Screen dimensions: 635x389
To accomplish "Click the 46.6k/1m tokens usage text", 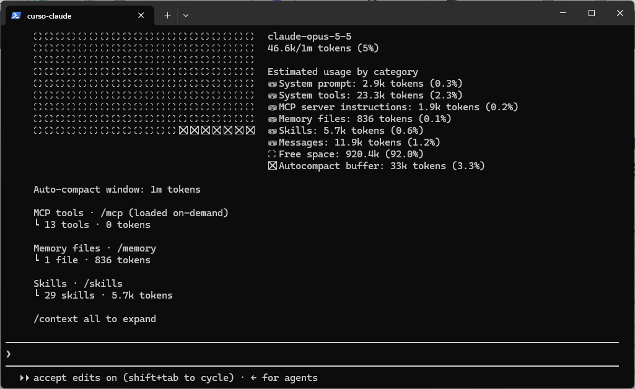I will tap(323, 48).
